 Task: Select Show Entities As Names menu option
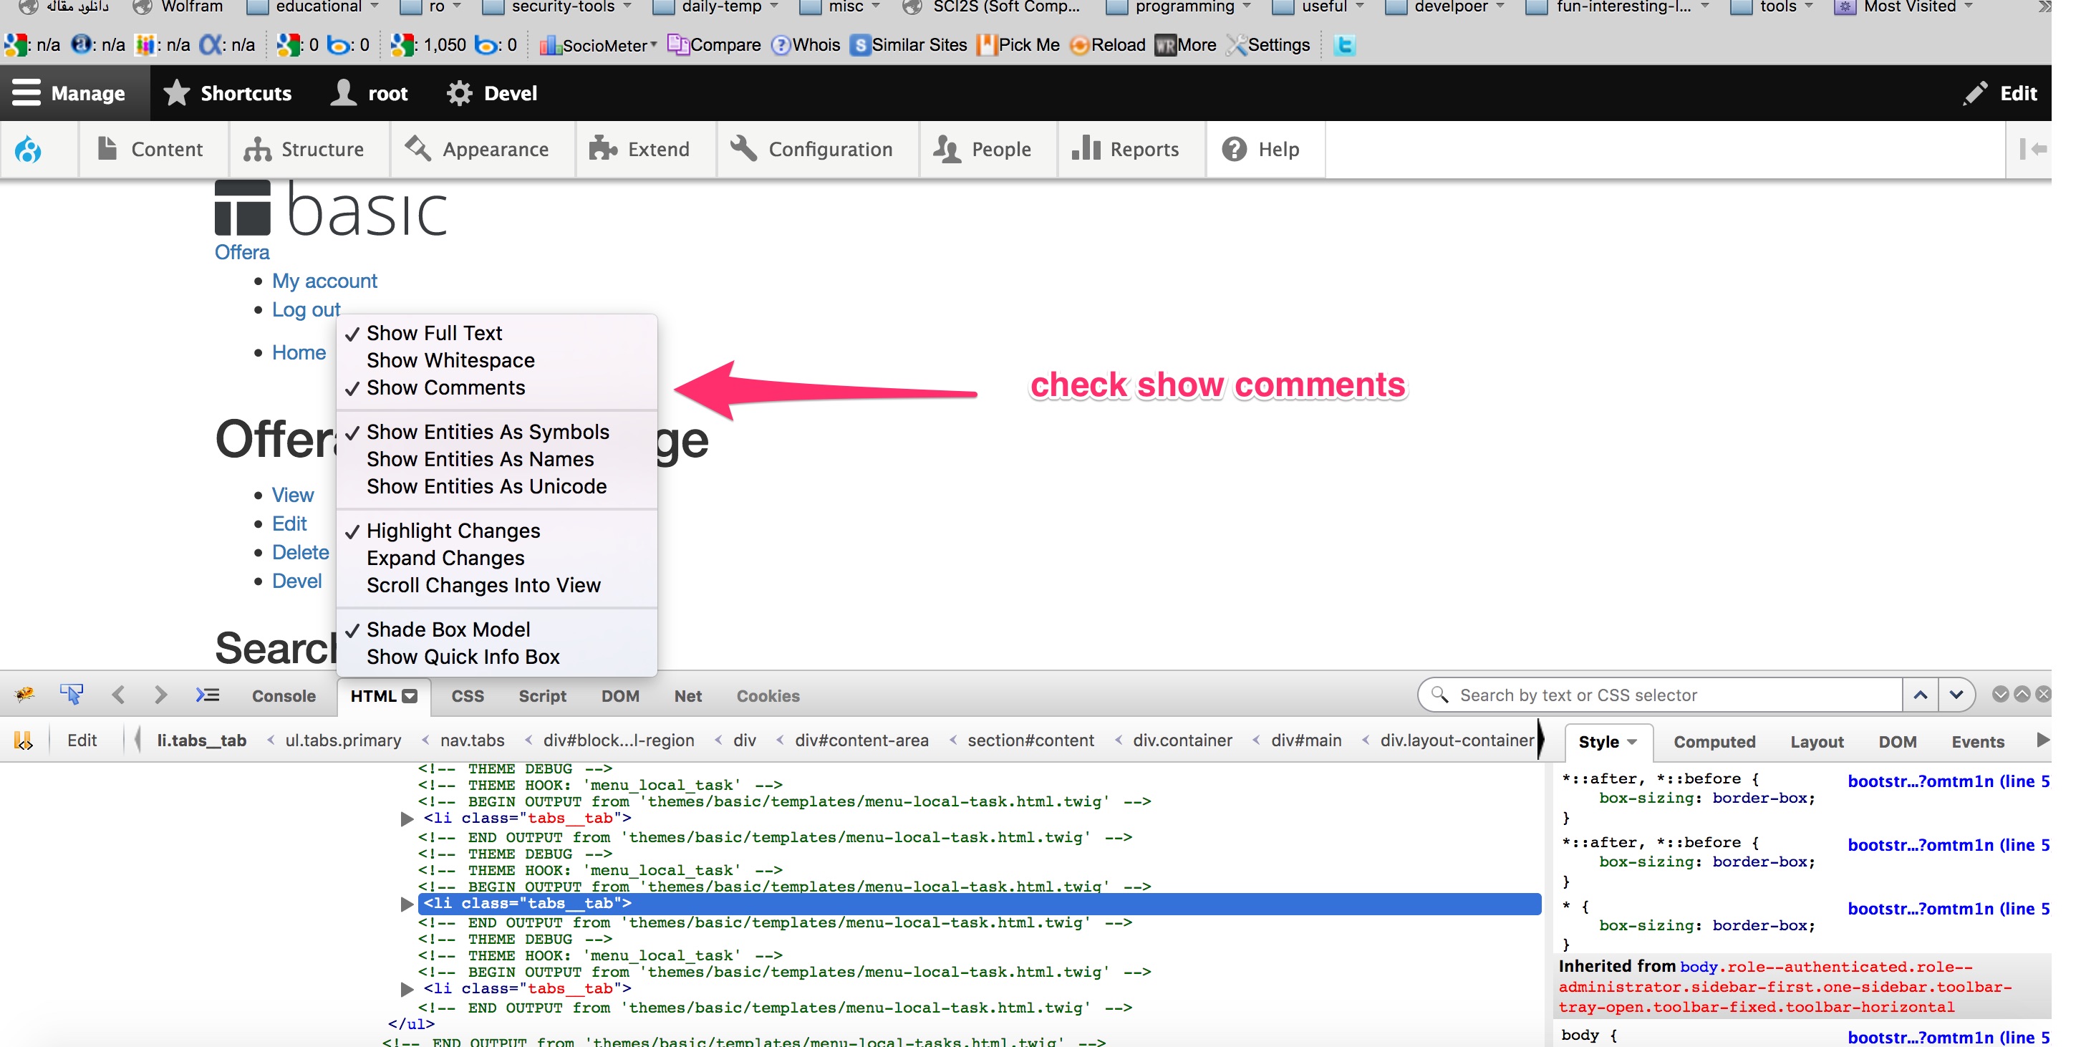click(x=481, y=458)
